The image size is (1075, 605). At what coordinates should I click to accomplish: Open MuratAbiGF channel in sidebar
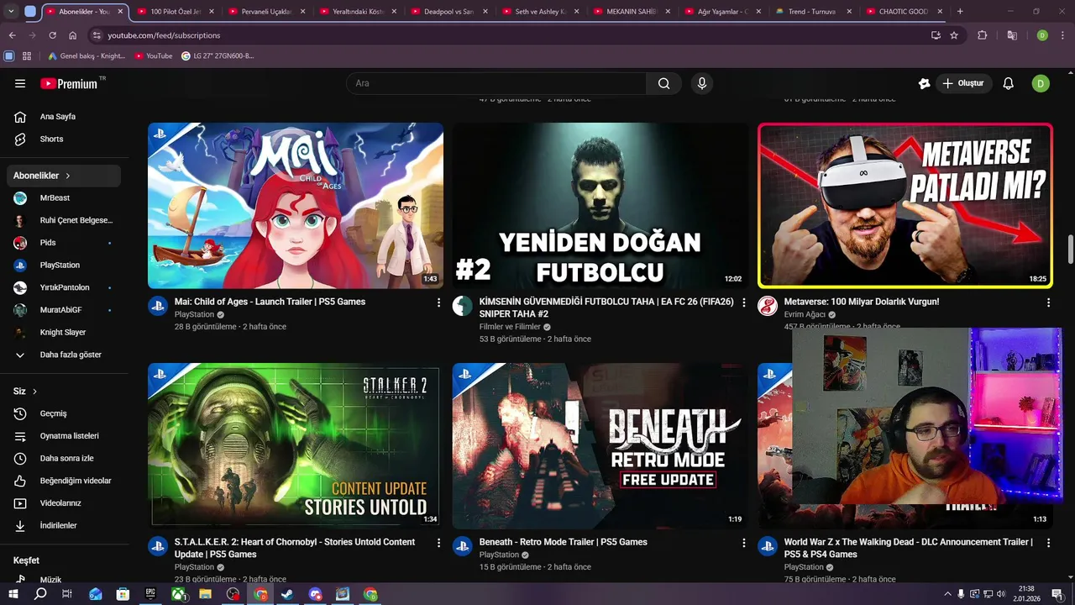[66, 310]
